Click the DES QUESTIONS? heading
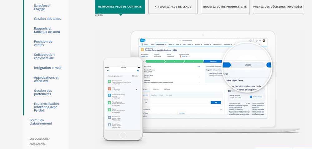The width and height of the screenshot is (312, 149). click(x=39, y=139)
